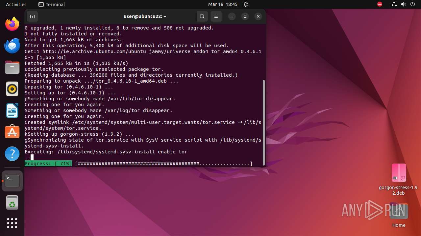Maximize the terminal window
The image size is (421, 236).
(245, 16)
